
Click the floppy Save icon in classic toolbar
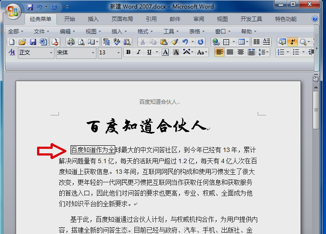33,42
